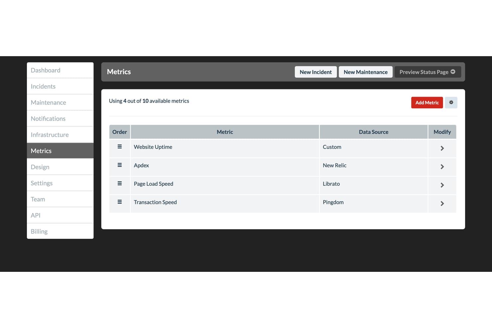Screen dimensions: 492x328
Task: Click the New Relic data source cell
Action: click(374, 167)
